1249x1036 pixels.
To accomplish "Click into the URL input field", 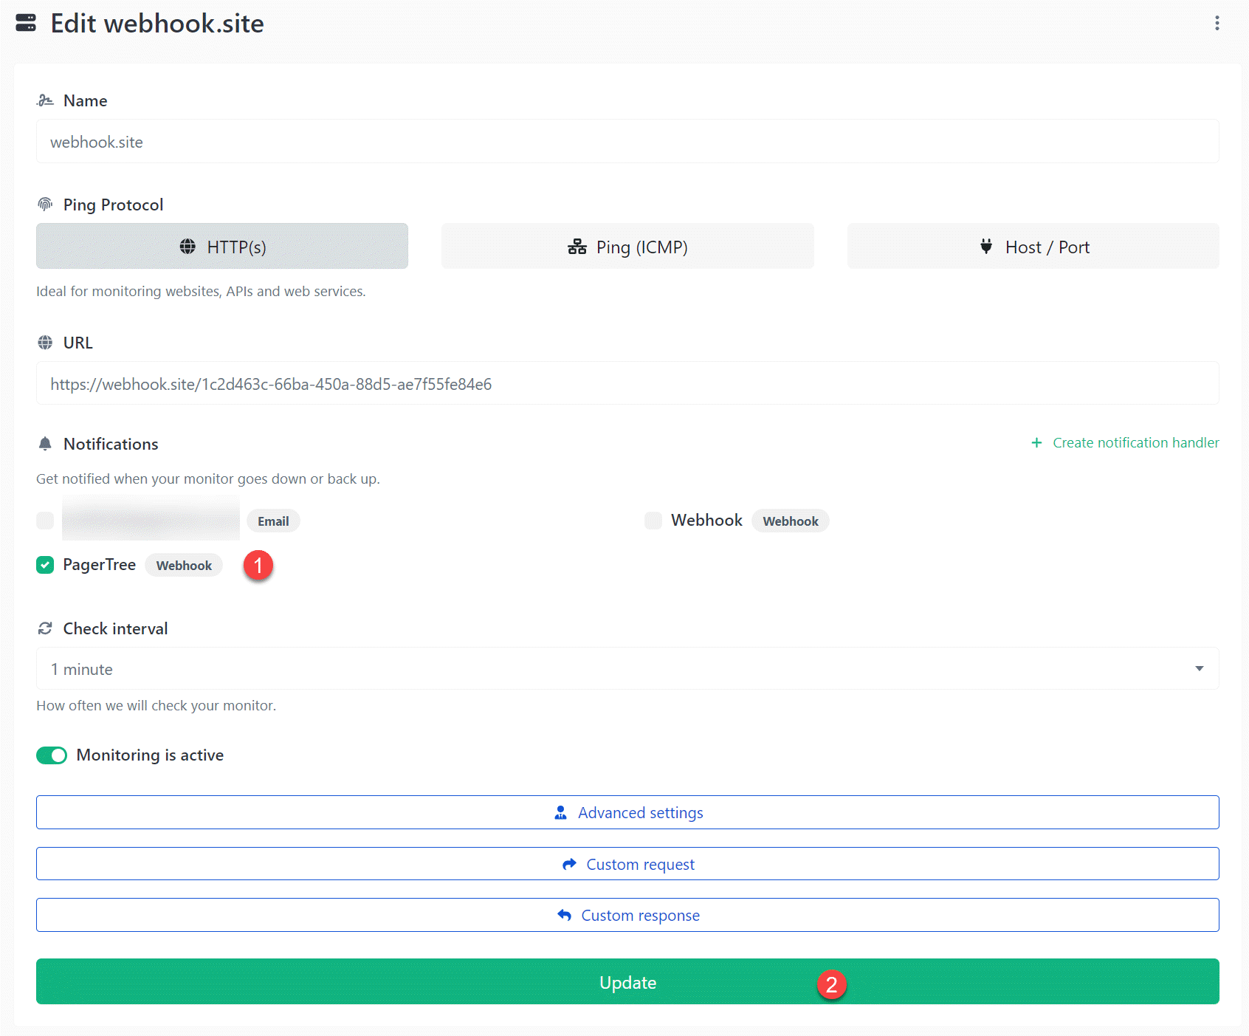I will (627, 384).
